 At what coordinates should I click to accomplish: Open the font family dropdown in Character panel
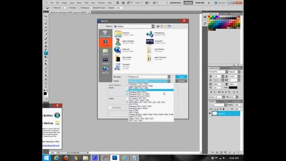[227, 72]
